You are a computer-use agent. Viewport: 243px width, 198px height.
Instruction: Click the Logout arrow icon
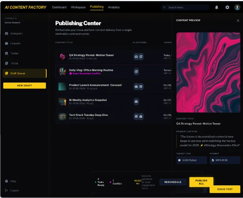point(6,190)
